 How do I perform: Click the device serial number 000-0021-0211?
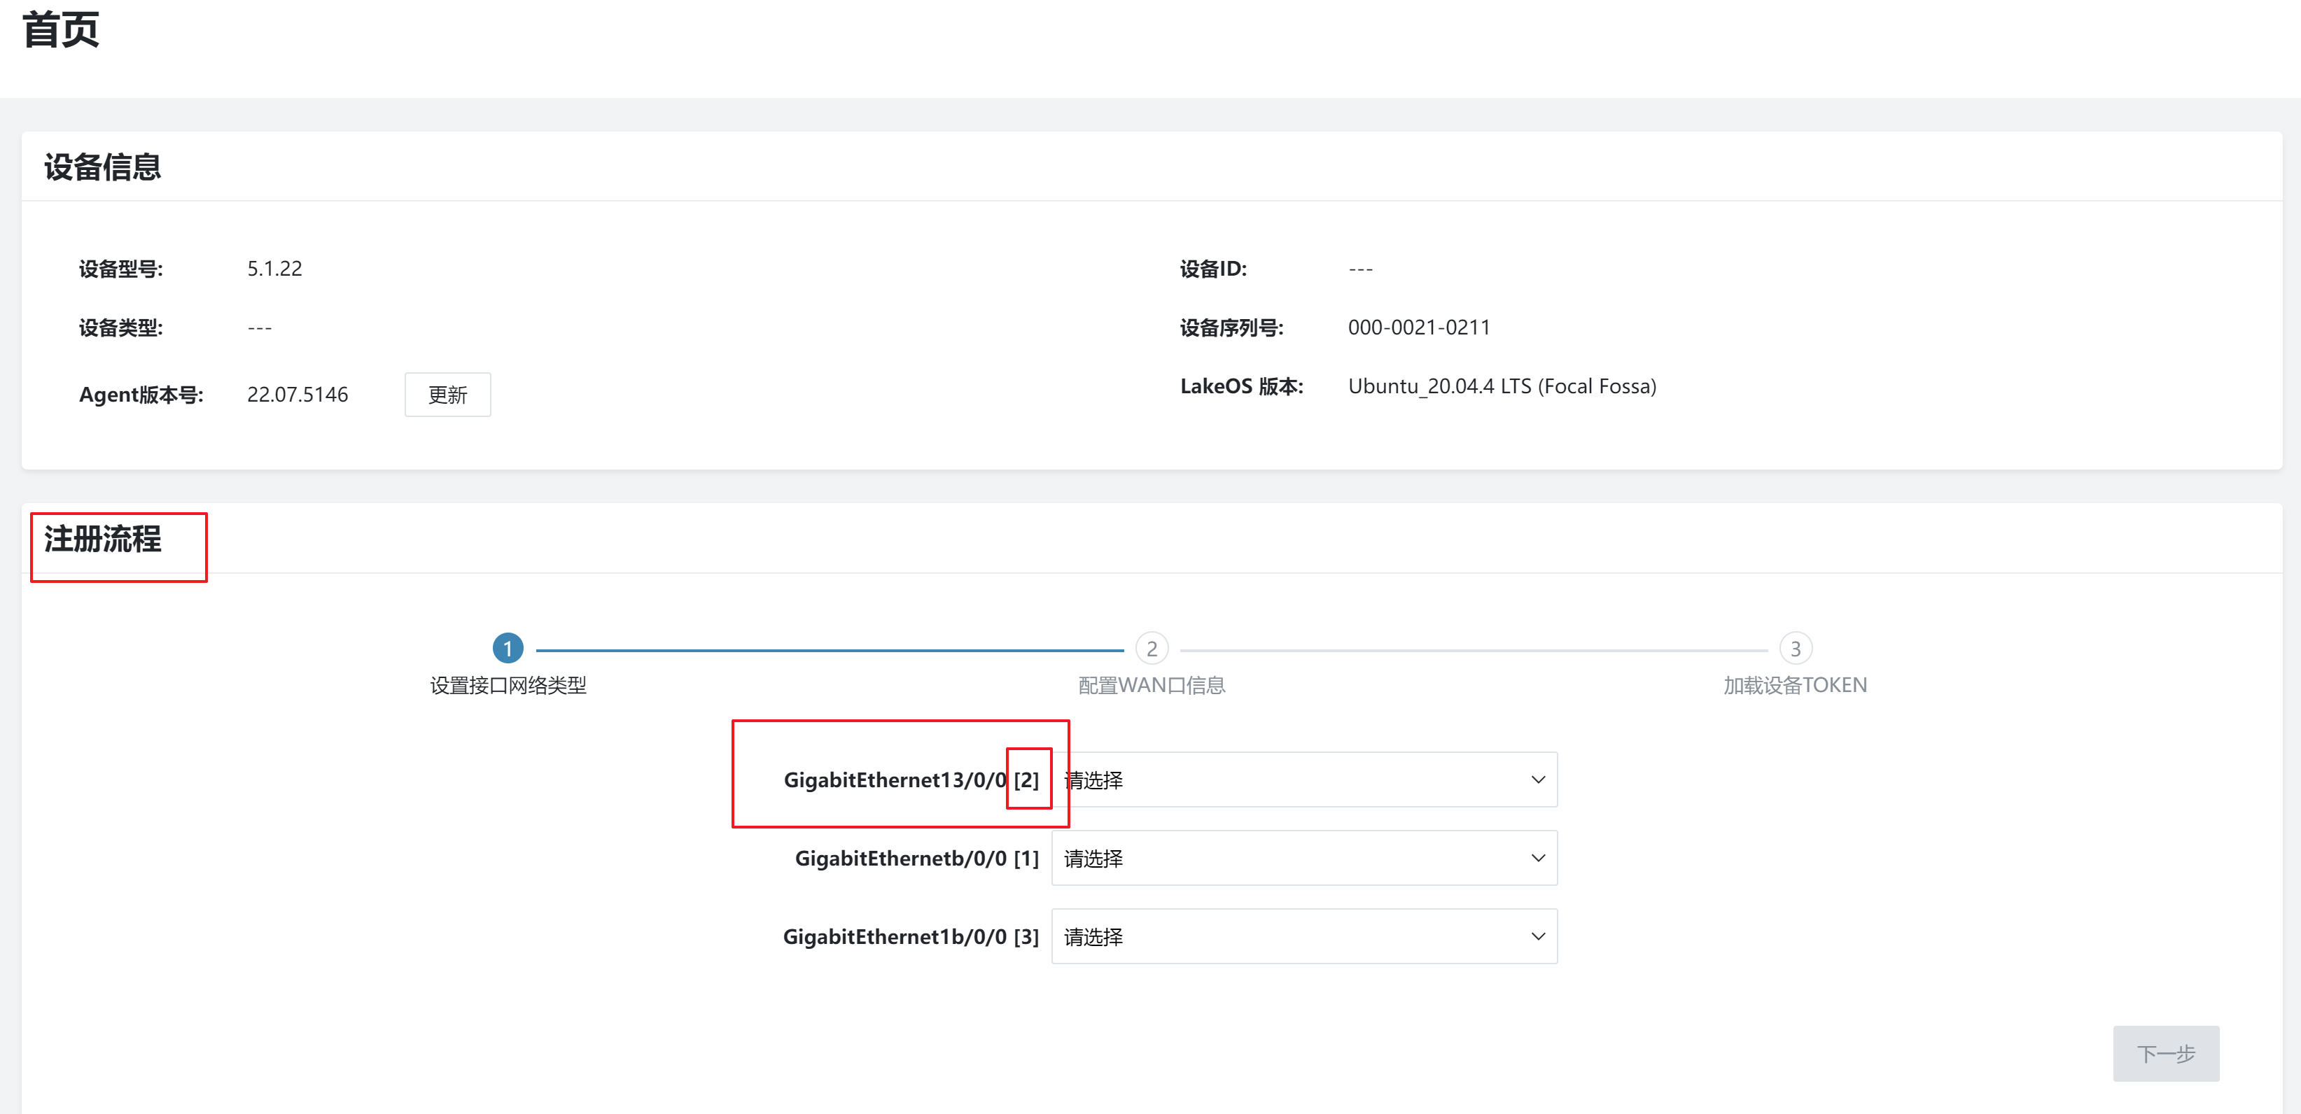[1420, 327]
